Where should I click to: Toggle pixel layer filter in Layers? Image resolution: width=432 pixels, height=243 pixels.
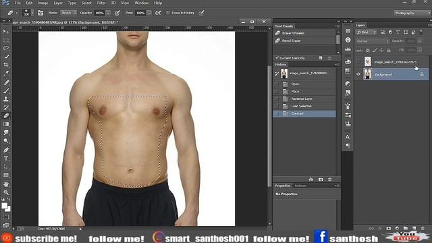[x=383, y=32]
